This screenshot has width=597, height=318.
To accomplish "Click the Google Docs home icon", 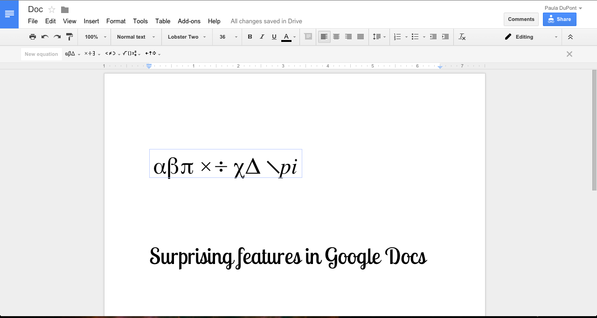I will coord(9,14).
